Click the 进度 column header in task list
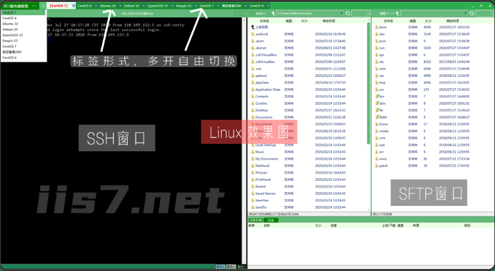The width and height of the screenshot is (495, 271). tap(333, 226)
